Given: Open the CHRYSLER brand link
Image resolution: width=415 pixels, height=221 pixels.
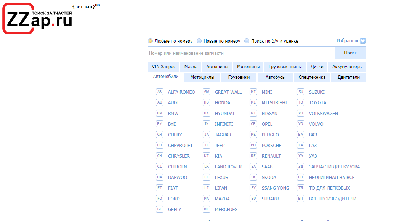Looking at the screenshot, I should point(179,156).
